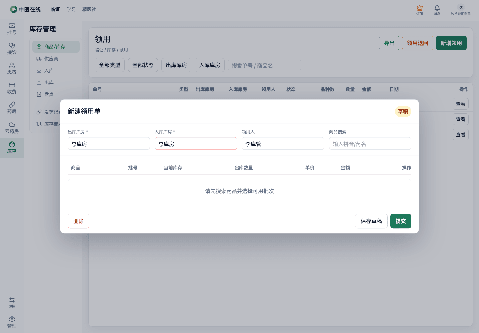This screenshot has height=333, width=479.
Task: Open the 入库库房 filter dropdown
Action: (210, 65)
